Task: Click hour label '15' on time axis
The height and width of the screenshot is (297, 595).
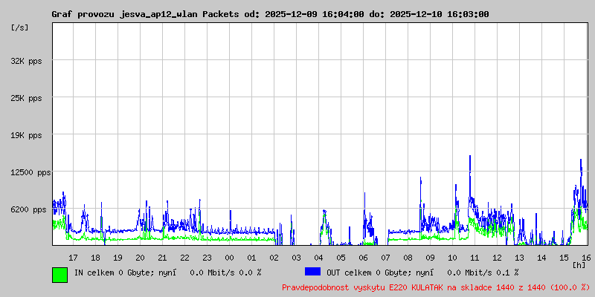Action: (x=565, y=258)
